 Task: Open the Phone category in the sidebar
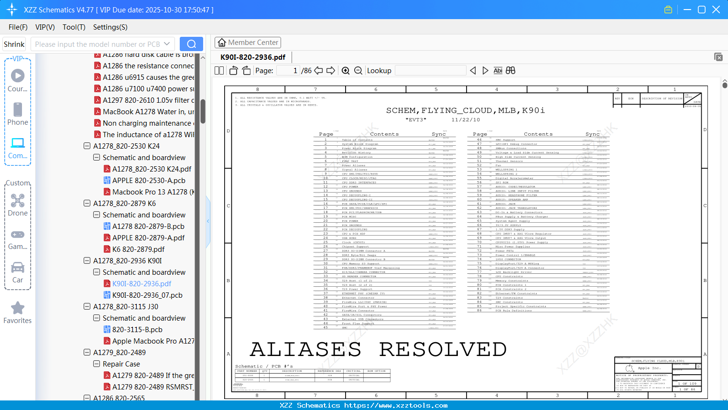click(x=18, y=114)
